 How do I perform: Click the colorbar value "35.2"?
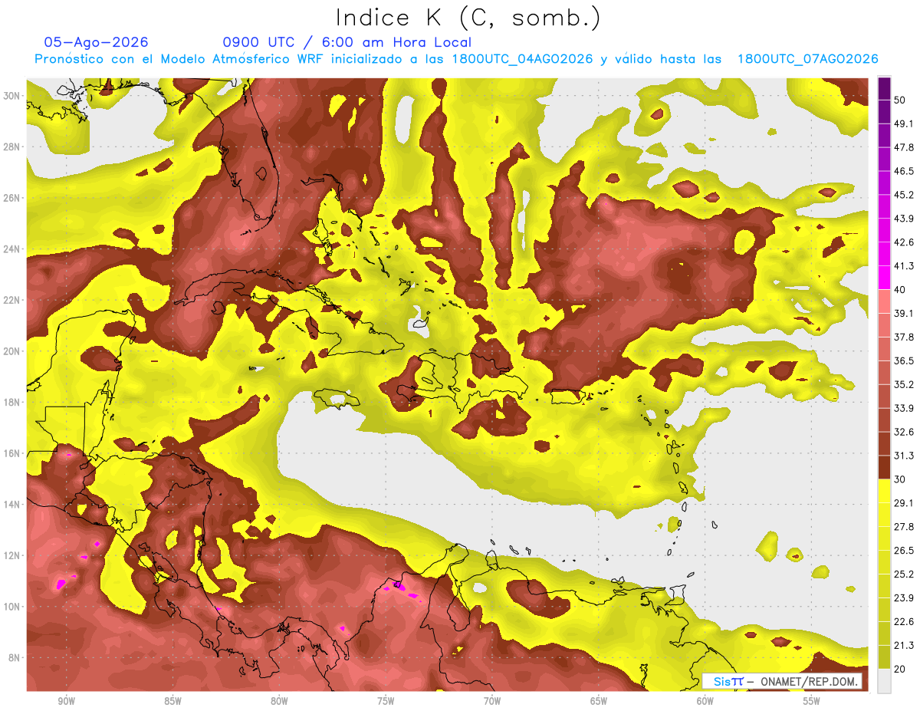click(x=903, y=384)
